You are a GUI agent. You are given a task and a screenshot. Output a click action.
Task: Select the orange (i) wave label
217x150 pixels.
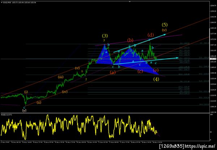coord(26,92)
